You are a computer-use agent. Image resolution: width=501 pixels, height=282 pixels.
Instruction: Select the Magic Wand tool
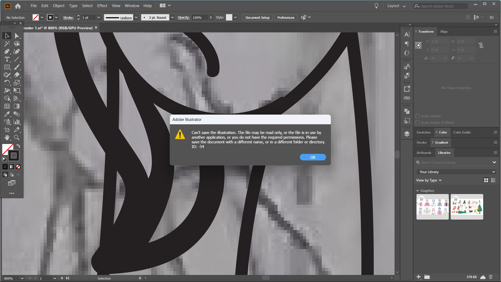click(7, 44)
